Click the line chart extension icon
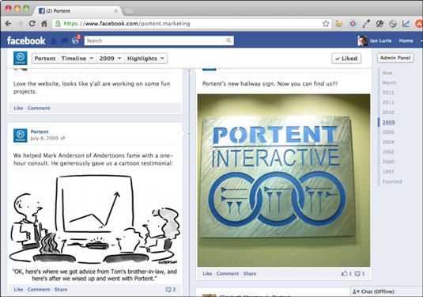Viewport: 423px width, 297px height. click(406, 24)
